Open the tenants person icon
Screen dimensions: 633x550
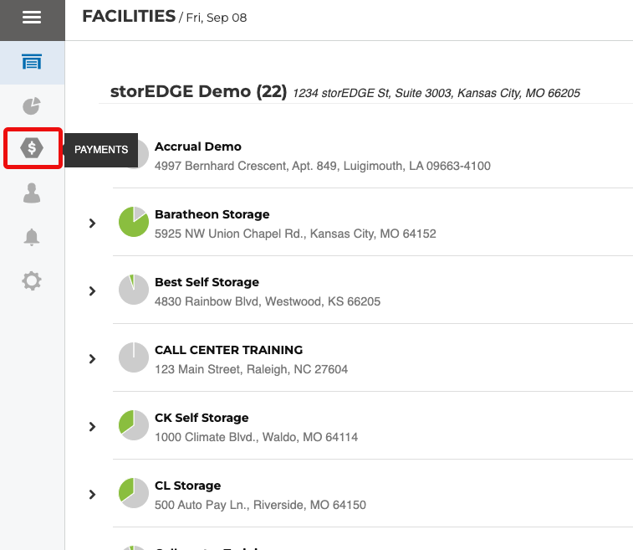[x=32, y=193]
